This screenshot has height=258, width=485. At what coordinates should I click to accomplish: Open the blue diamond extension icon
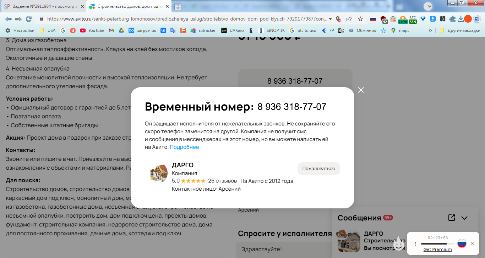point(423,19)
